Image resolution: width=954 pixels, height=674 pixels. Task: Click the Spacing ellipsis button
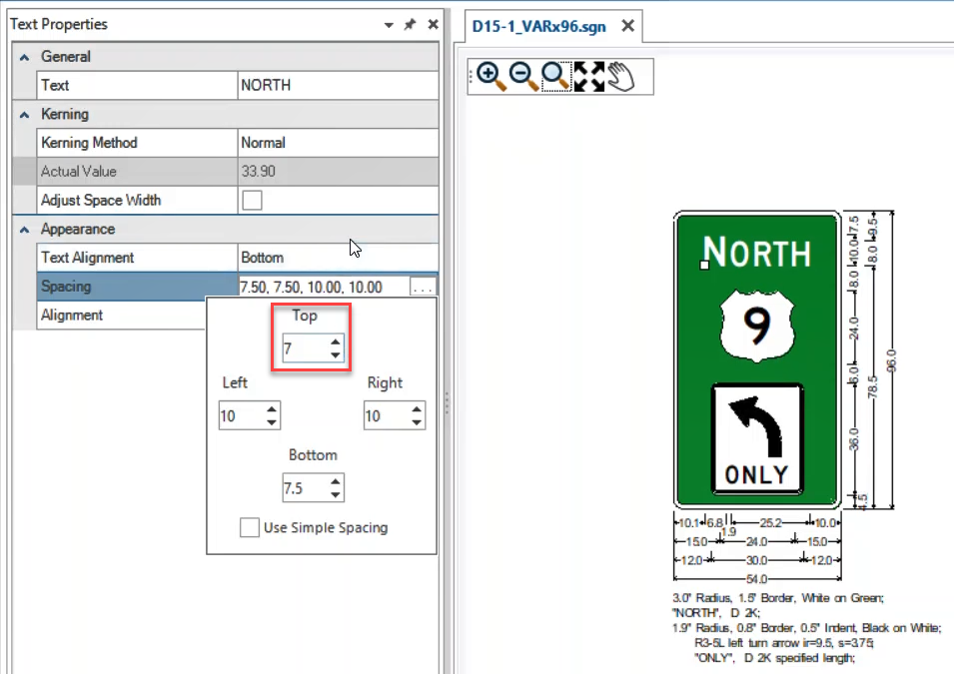(x=424, y=288)
